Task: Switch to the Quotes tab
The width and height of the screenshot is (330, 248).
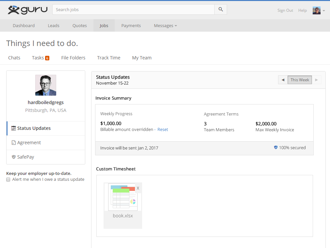Action: [x=79, y=26]
